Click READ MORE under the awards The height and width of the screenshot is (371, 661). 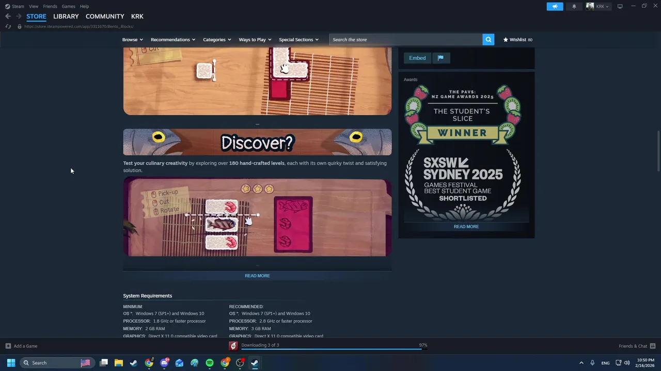tap(466, 227)
